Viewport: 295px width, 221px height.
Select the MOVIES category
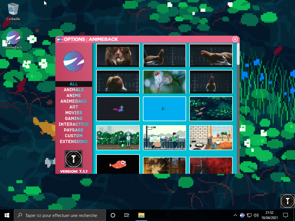[x=74, y=113]
